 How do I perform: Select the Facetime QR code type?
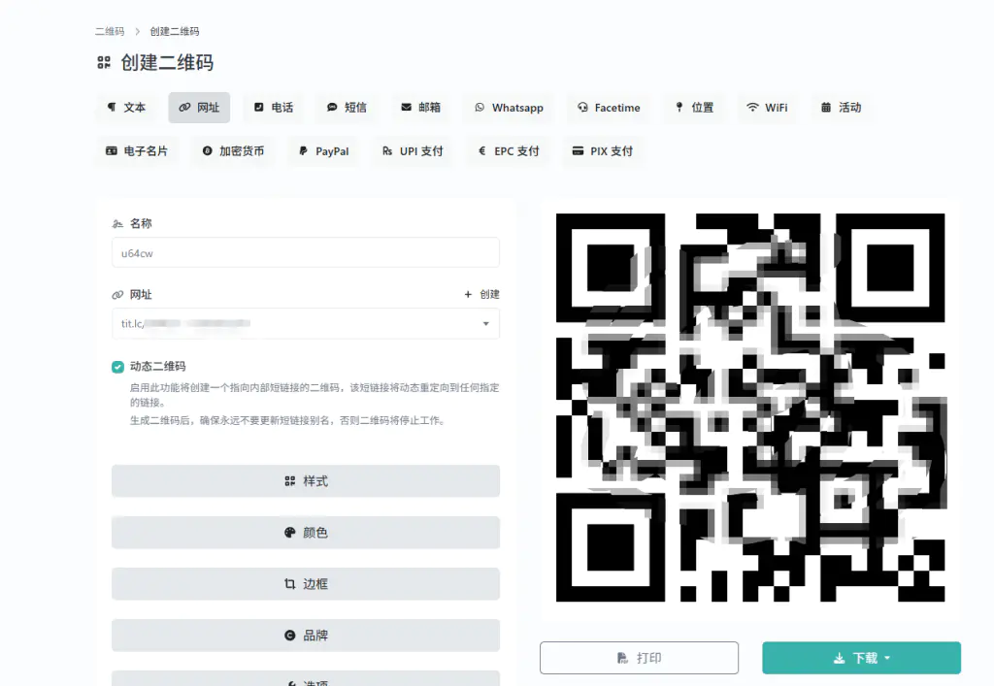609,108
